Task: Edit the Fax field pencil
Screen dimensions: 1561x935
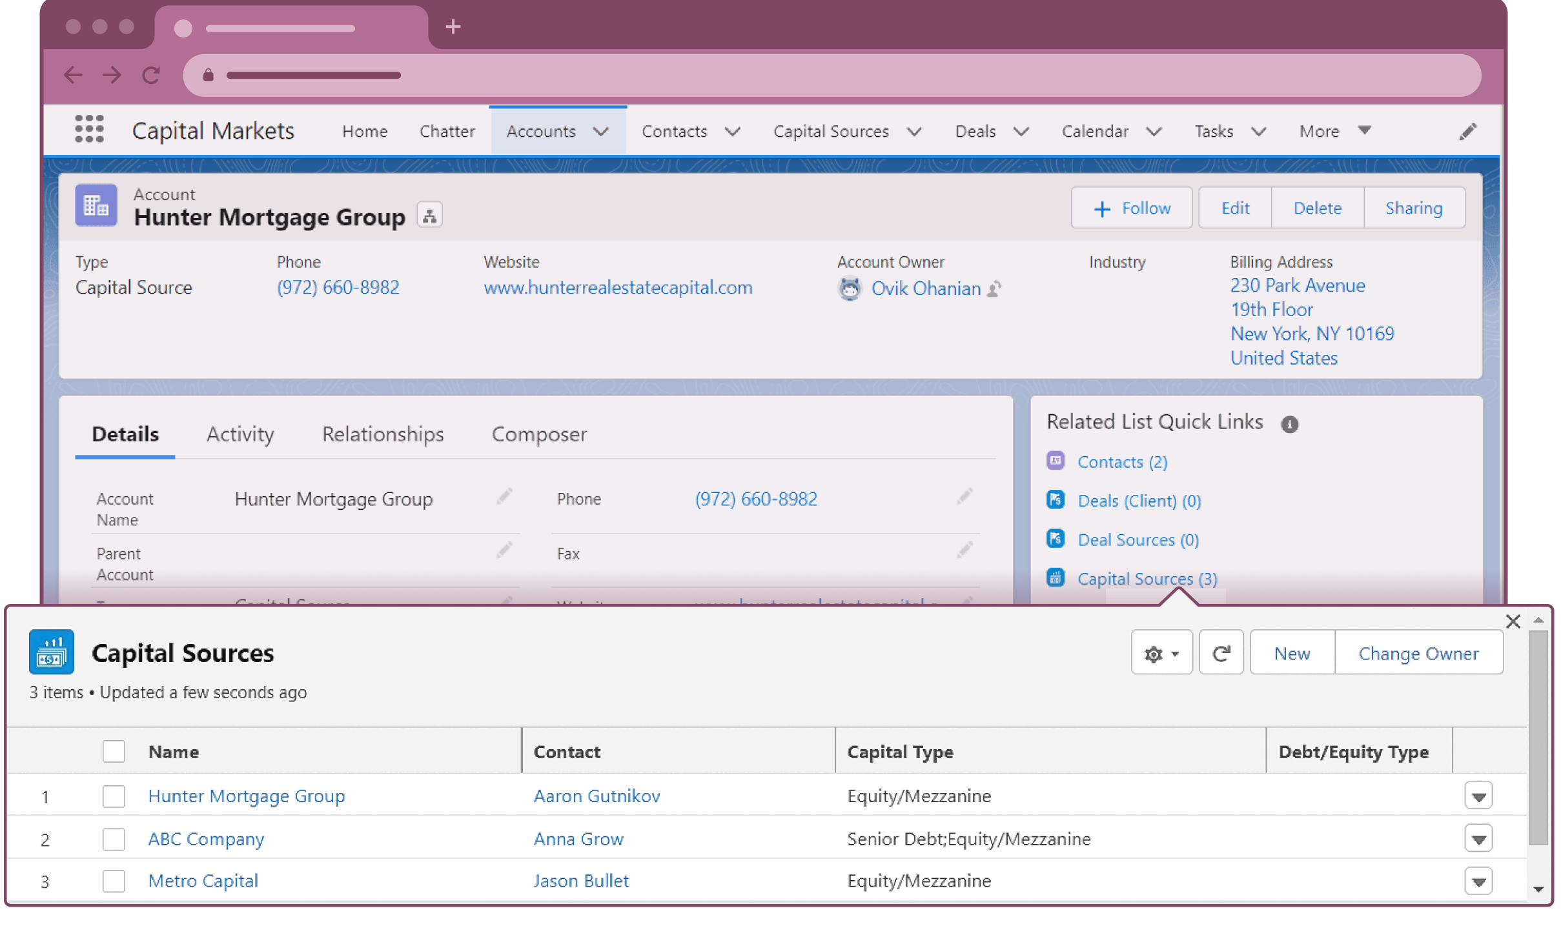Action: tap(964, 550)
